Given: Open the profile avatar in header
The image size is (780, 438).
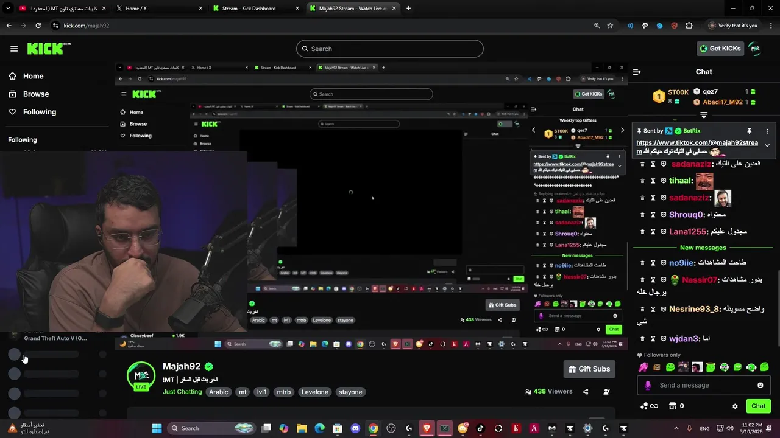Looking at the screenshot, I should pyautogui.click(x=755, y=49).
